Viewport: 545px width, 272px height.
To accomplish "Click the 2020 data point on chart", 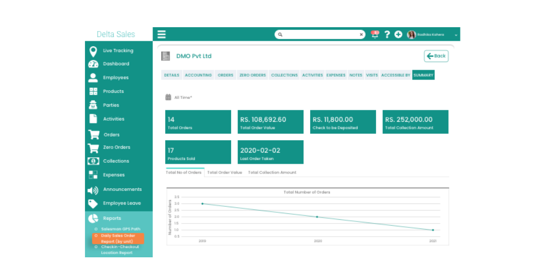I will 317,217.
